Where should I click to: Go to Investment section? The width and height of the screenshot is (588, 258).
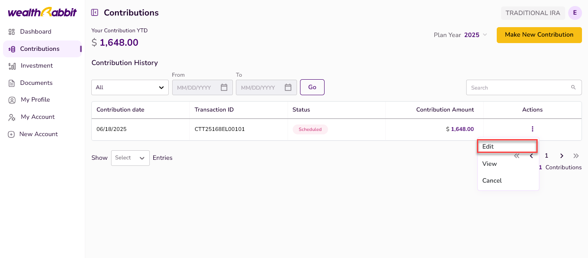37,65
